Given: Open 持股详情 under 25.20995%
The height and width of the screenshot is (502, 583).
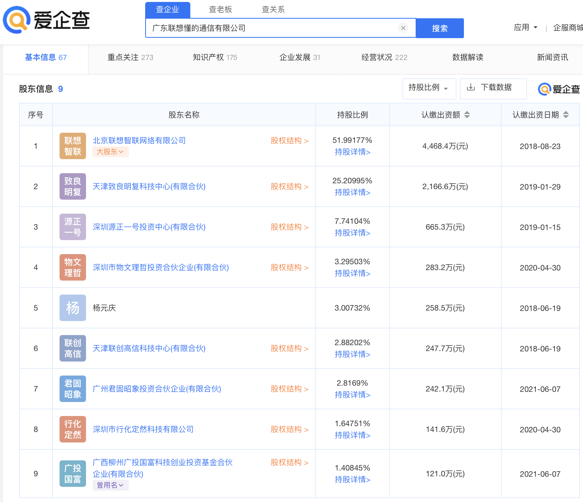Looking at the screenshot, I should click(353, 192).
